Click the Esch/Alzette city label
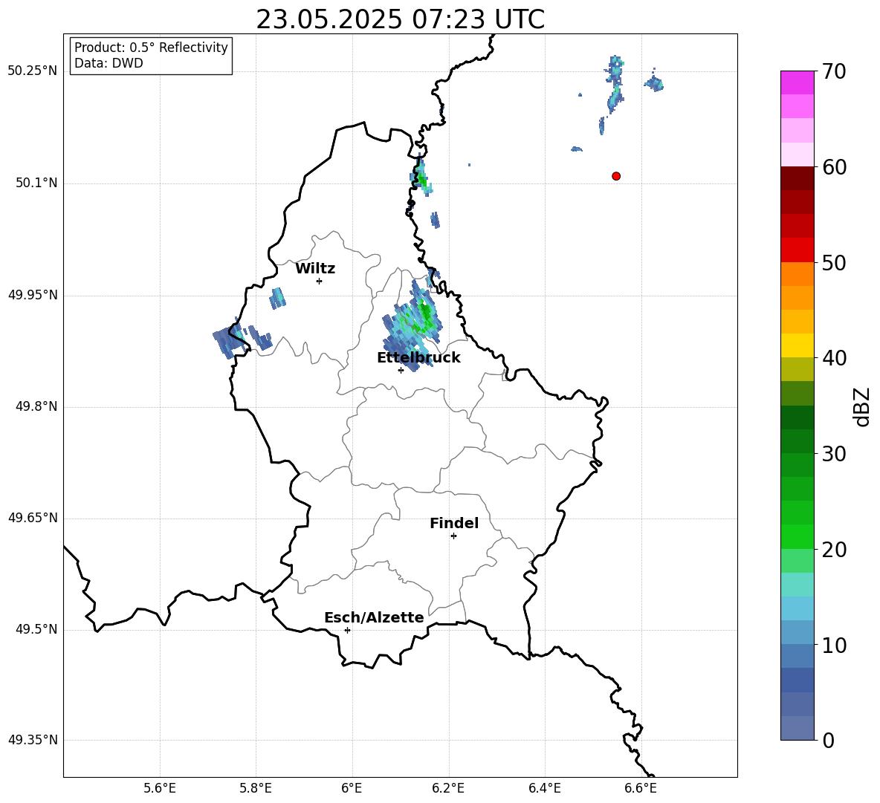The height and width of the screenshot is (803, 880). [x=374, y=617]
